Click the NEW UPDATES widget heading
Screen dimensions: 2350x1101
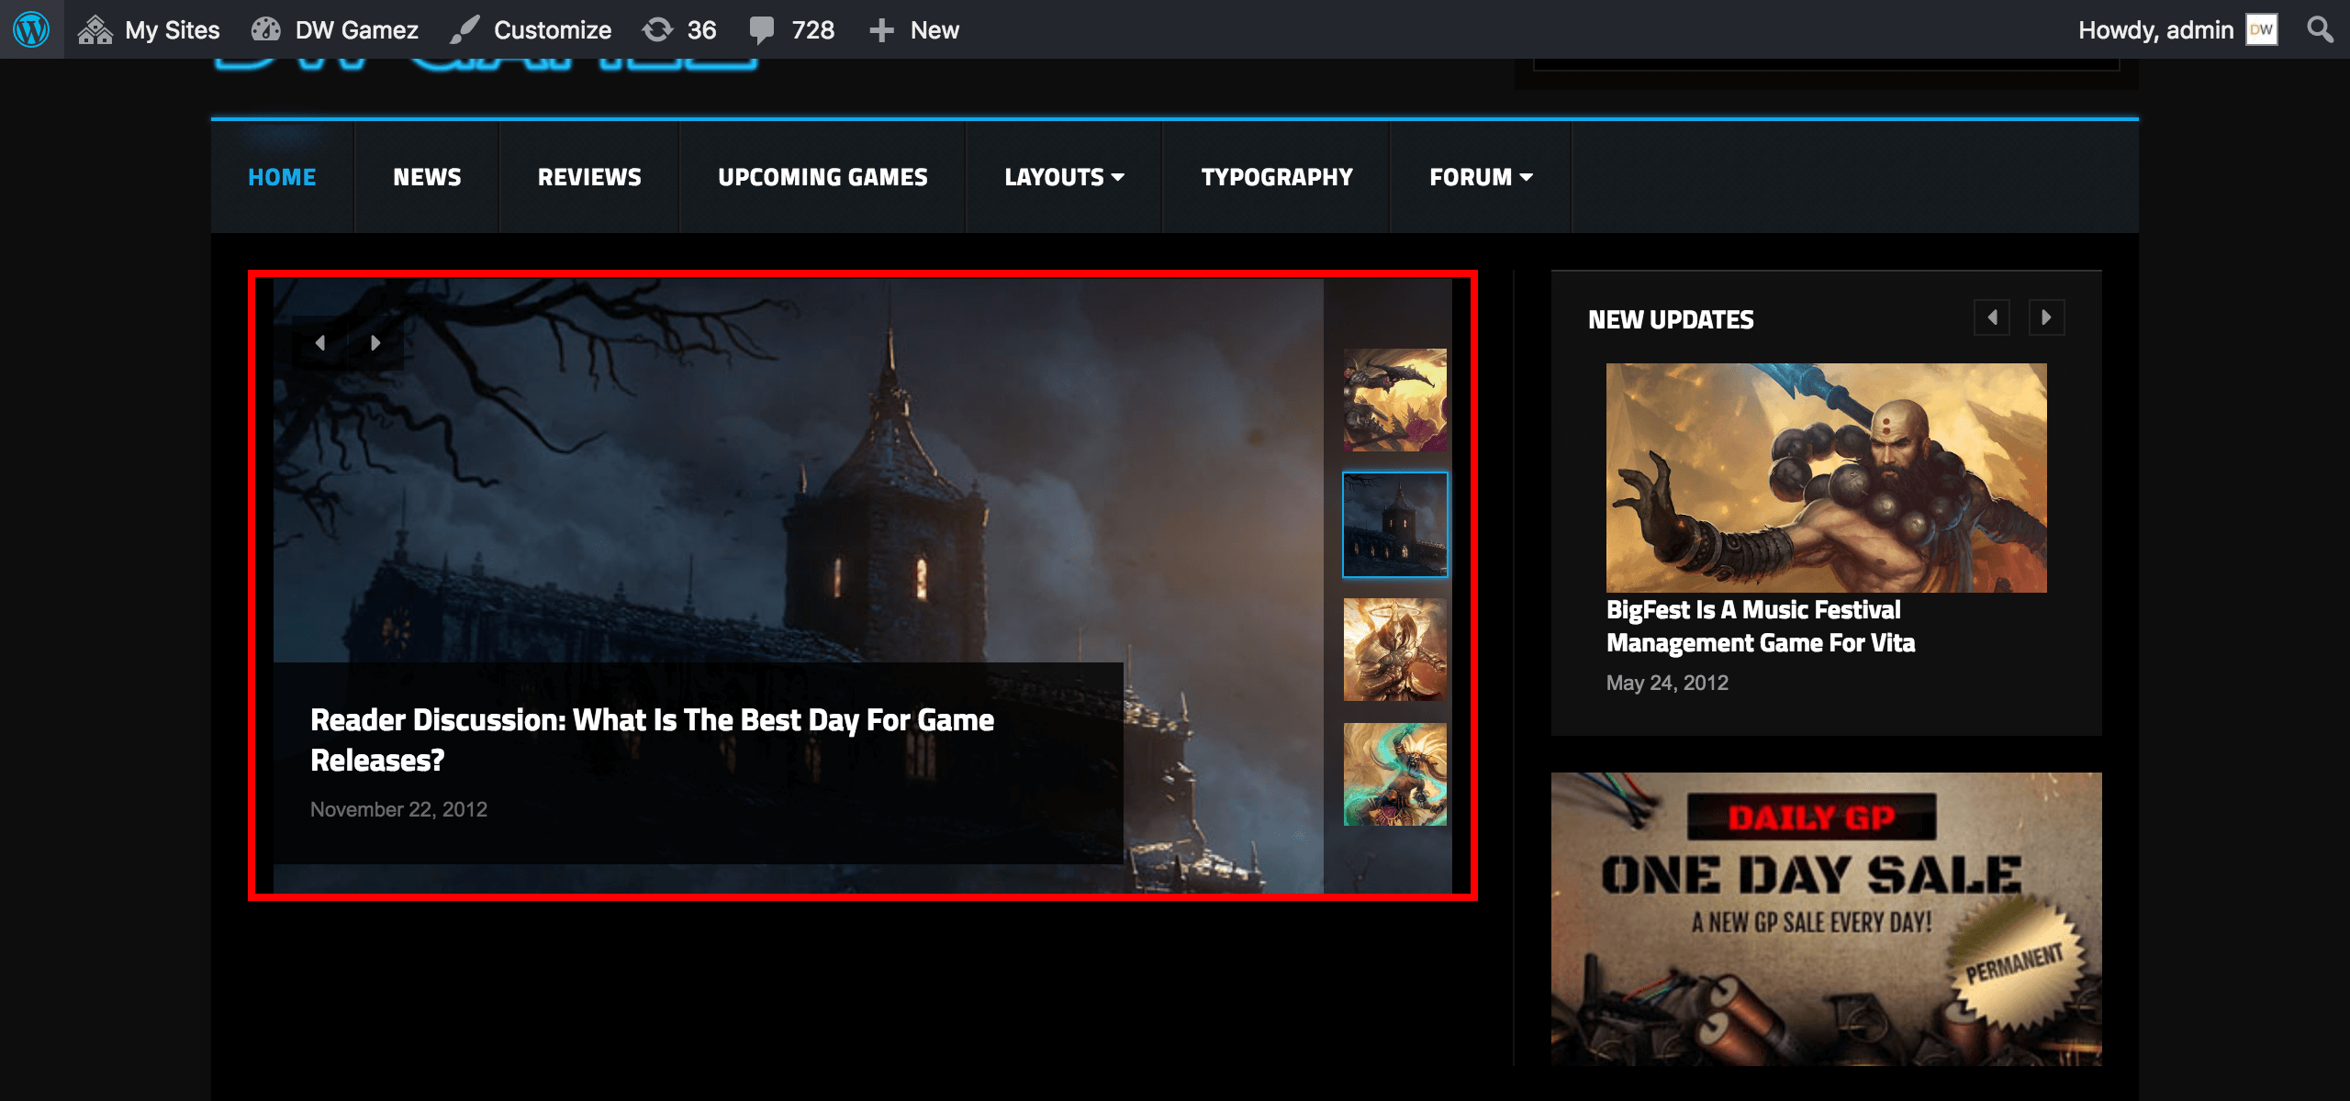[x=1671, y=319]
